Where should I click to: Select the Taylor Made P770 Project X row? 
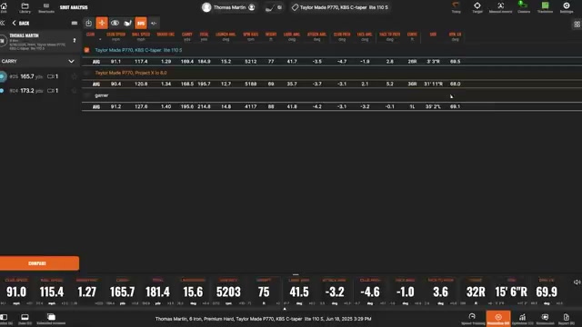coord(131,73)
